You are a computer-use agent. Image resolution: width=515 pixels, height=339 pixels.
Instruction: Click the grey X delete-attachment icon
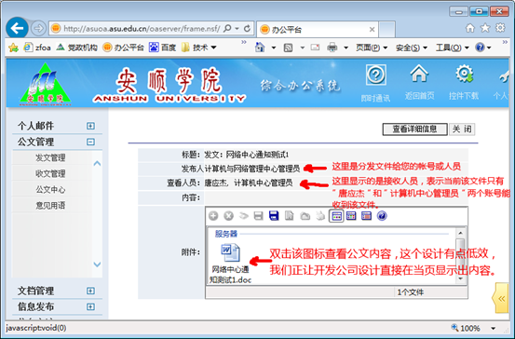point(228,216)
